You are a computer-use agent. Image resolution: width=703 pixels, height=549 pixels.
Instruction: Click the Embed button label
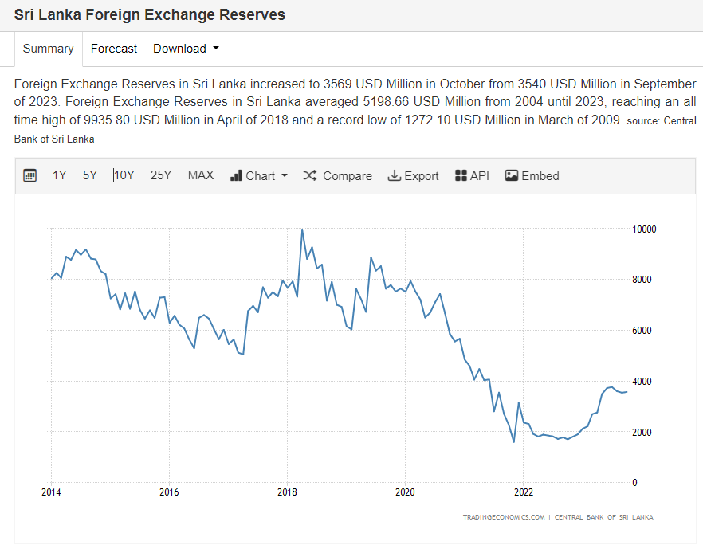pos(540,175)
